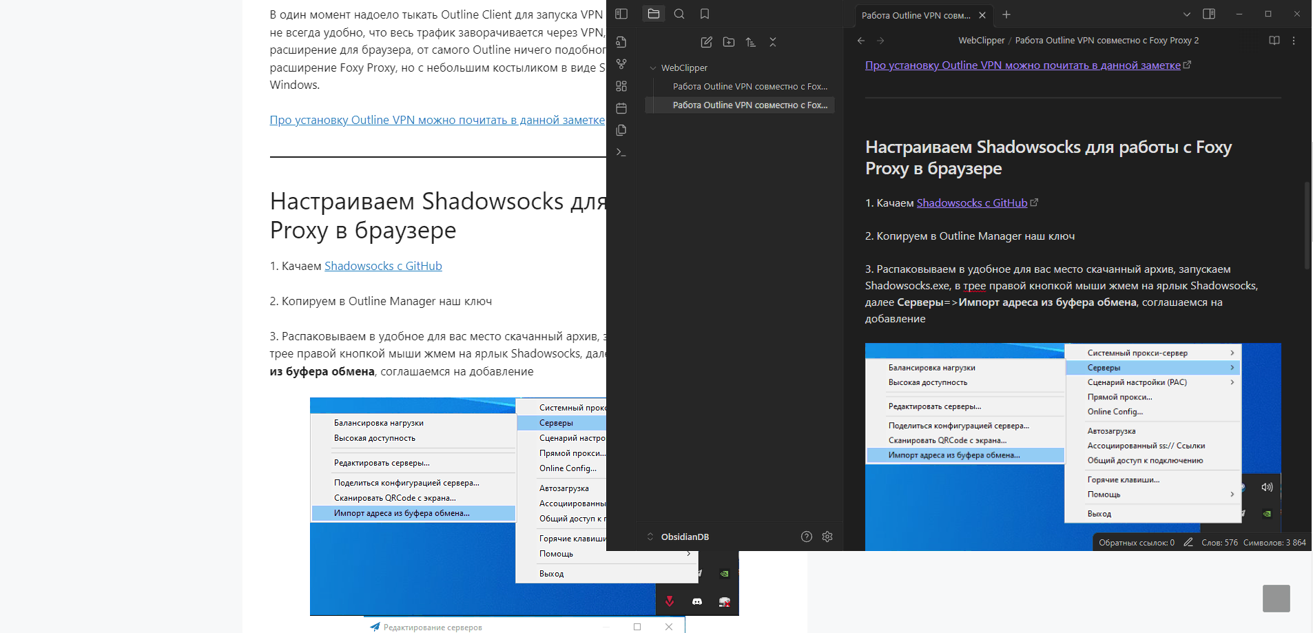1313x633 pixels.
Task: Click the heading 'Настраиваем Shadowsocks' in Obsidian note
Action: pos(1048,158)
